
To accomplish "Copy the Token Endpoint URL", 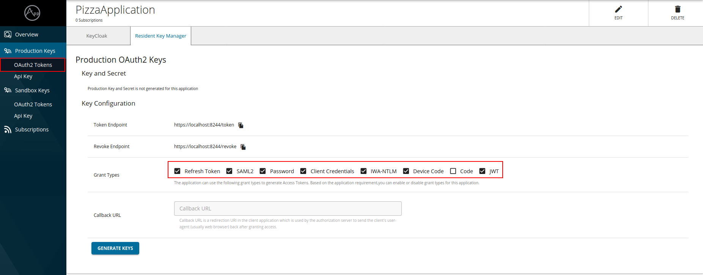I will pos(241,125).
